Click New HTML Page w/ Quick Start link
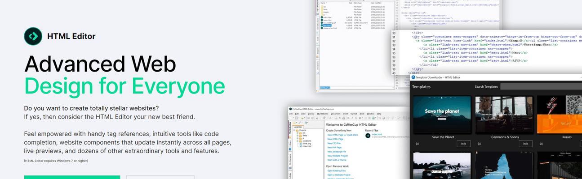Viewport: 582px width, 179px height. (x=342, y=135)
